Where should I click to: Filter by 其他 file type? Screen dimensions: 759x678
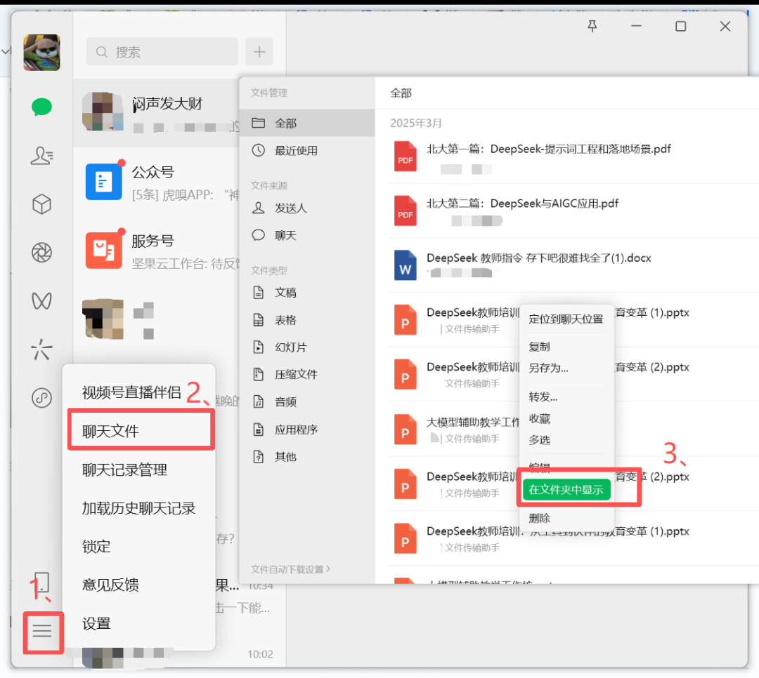pos(307,456)
